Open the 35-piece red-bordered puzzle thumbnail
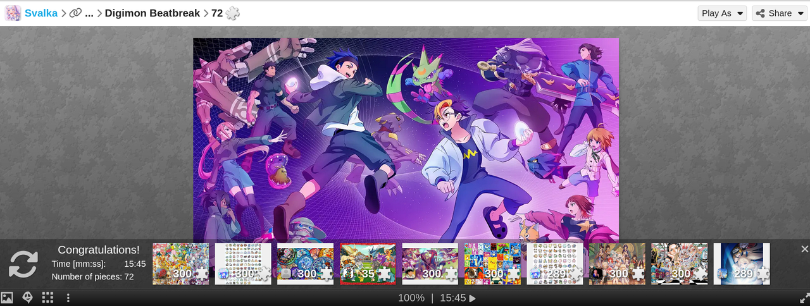810x306 pixels. 368,264
